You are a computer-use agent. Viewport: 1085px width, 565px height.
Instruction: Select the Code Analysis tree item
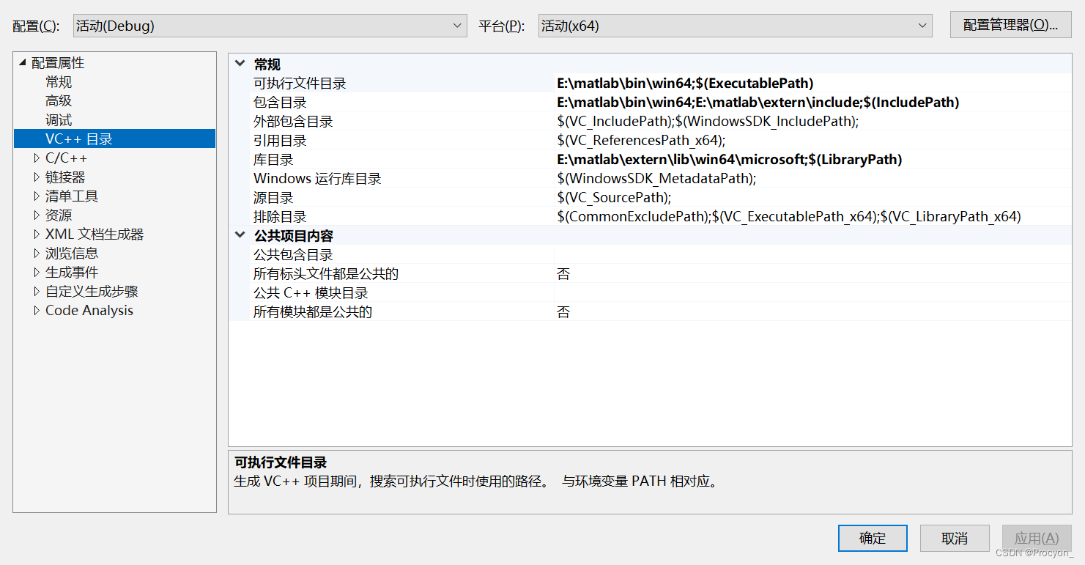click(x=89, y=310)
